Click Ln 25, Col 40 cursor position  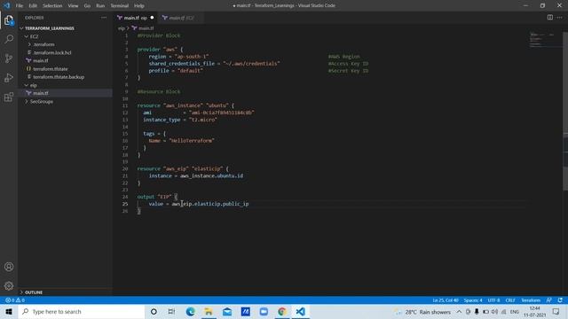pos(446,300)
